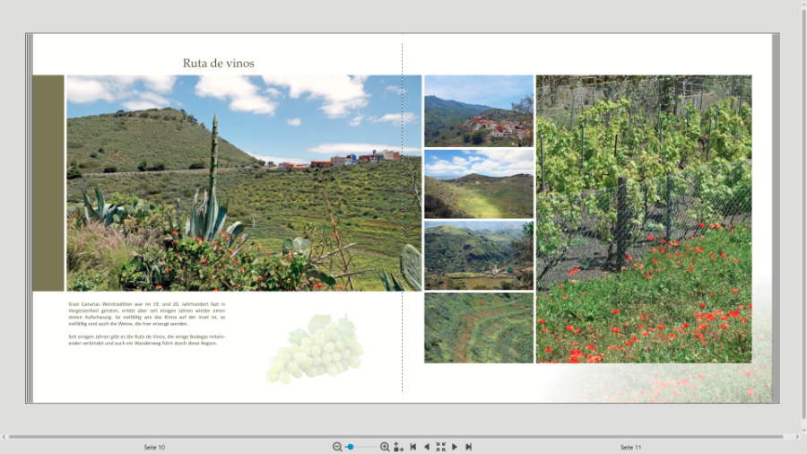The width and height of the screenshot is (807, 454).
Task: Go to the next page
Action: (x=455, y=447)
